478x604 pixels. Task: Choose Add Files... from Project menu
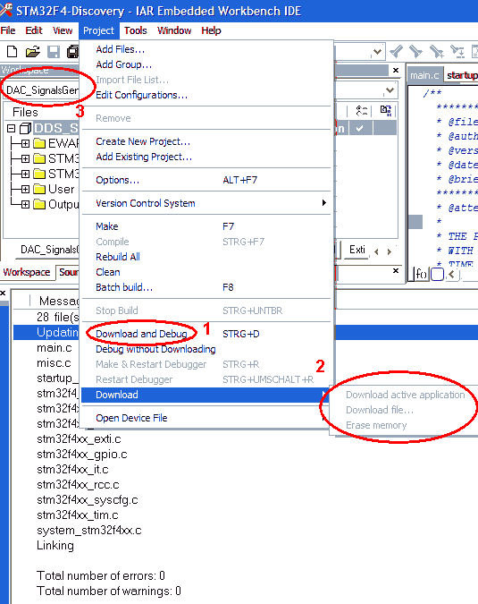tap(206, 49)
